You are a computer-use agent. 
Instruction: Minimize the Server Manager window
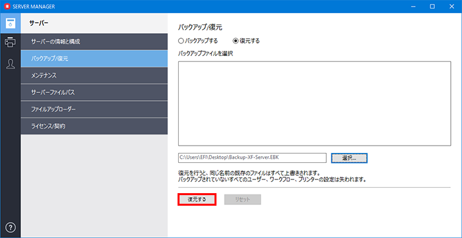pos(412,7)
